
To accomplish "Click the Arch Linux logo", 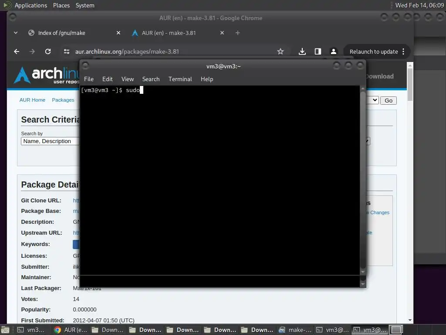I will pyautogui.click(x=46, y=75).
